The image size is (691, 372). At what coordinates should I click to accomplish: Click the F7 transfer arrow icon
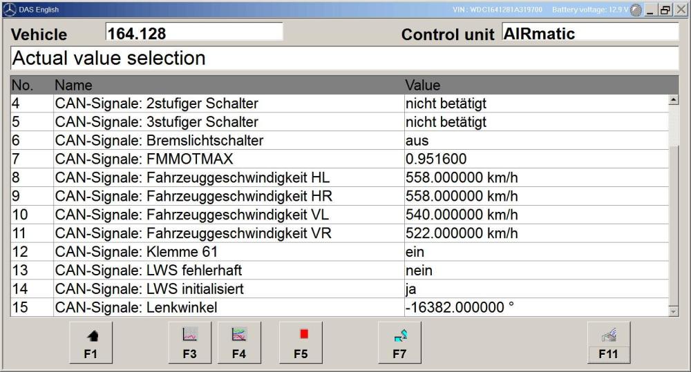(x=399, y=342)
